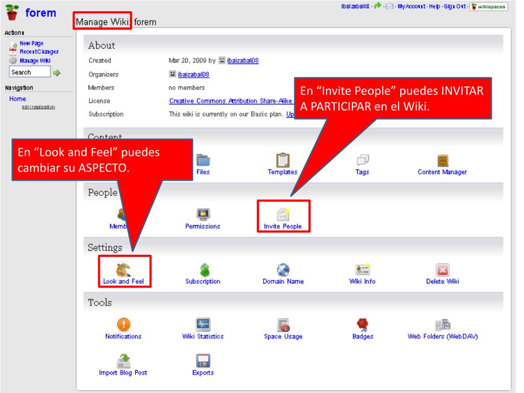Viewport: 524px width, 393px height.
Task: Open the Permissions lock icon
Action: (x=203, y=214)
